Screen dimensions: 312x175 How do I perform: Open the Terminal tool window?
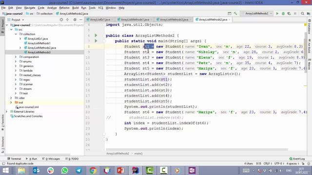click(14, 159)
